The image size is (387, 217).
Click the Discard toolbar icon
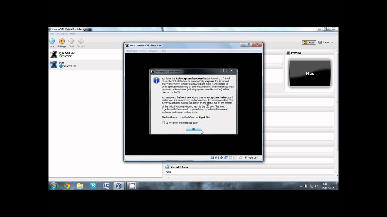click(x=80, y=42)
